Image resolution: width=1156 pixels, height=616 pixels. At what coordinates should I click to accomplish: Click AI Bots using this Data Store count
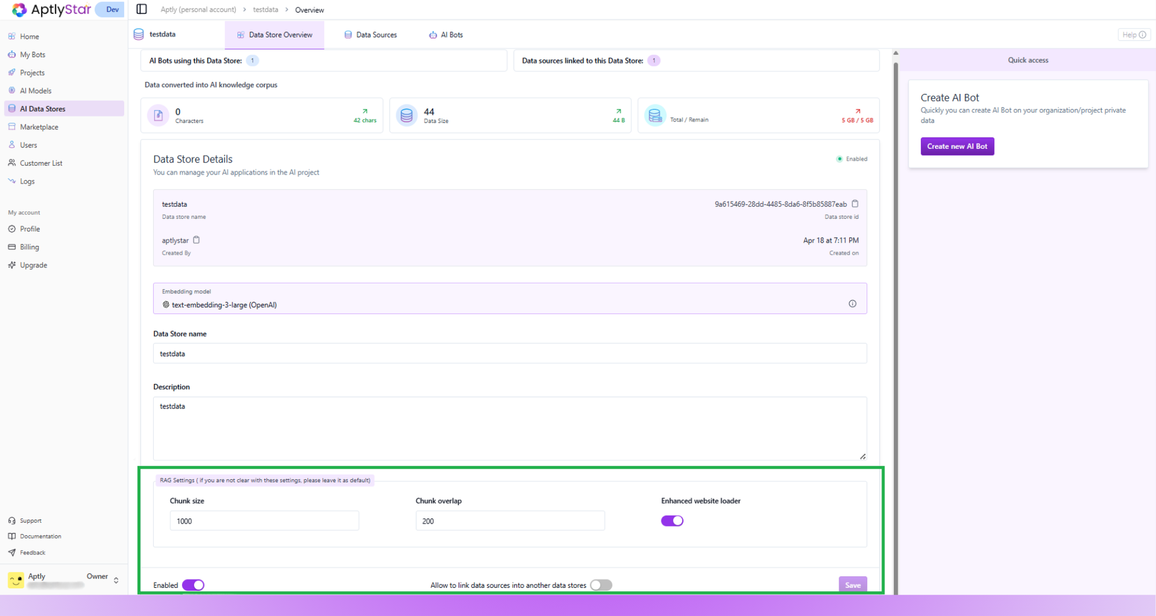click(x=252, y=61)
